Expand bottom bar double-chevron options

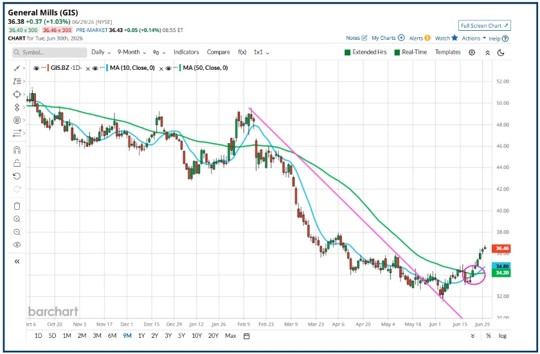(x=473, y=336)
